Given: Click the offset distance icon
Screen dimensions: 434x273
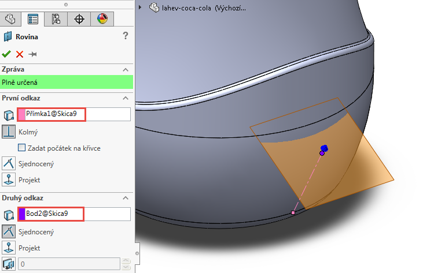Looking at the screenshot, I should click(x=9, y=264).
